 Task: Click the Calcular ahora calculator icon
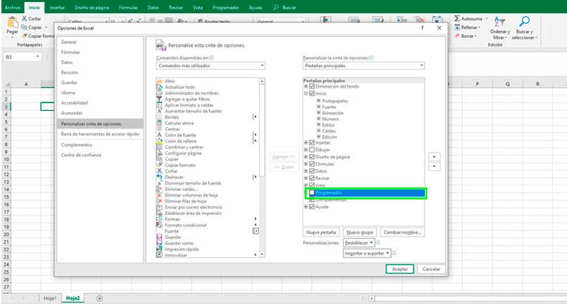[x=159, y=123]
